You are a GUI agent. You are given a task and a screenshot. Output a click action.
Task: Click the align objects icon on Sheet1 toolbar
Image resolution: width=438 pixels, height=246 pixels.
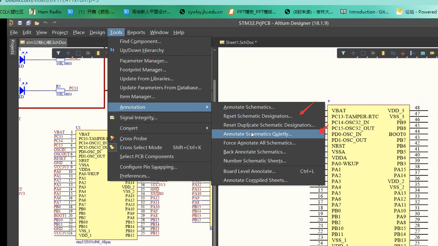[373, 53]
